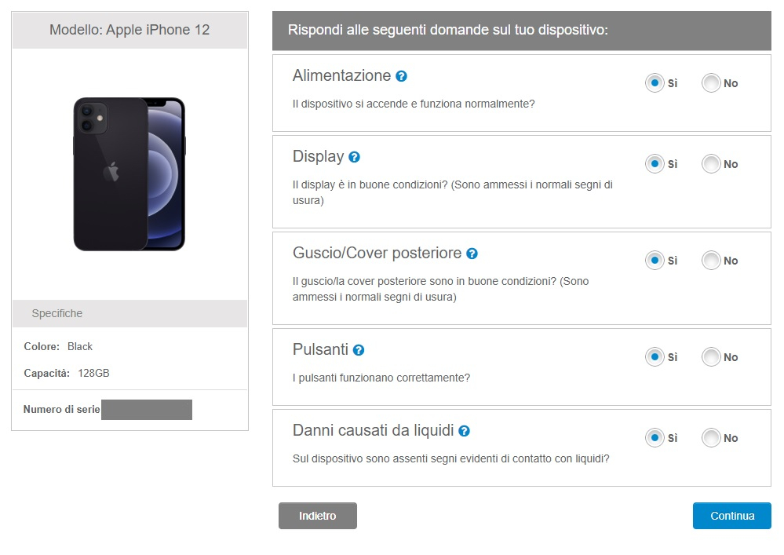Click the help icon next to Alimentazione
784x555 pixels.
click(x=402, y=76)
